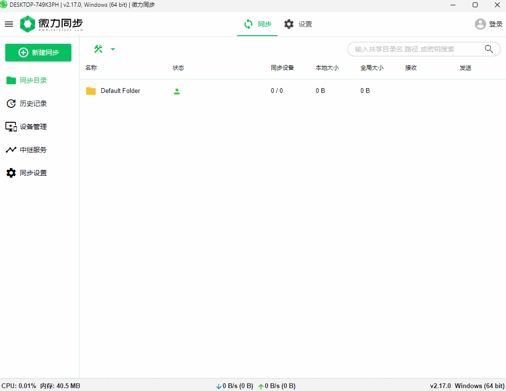This screenshot has height=391, width=506.
Task: Click the wrench tools icon above the folder list
Action: tap(98, 49)
